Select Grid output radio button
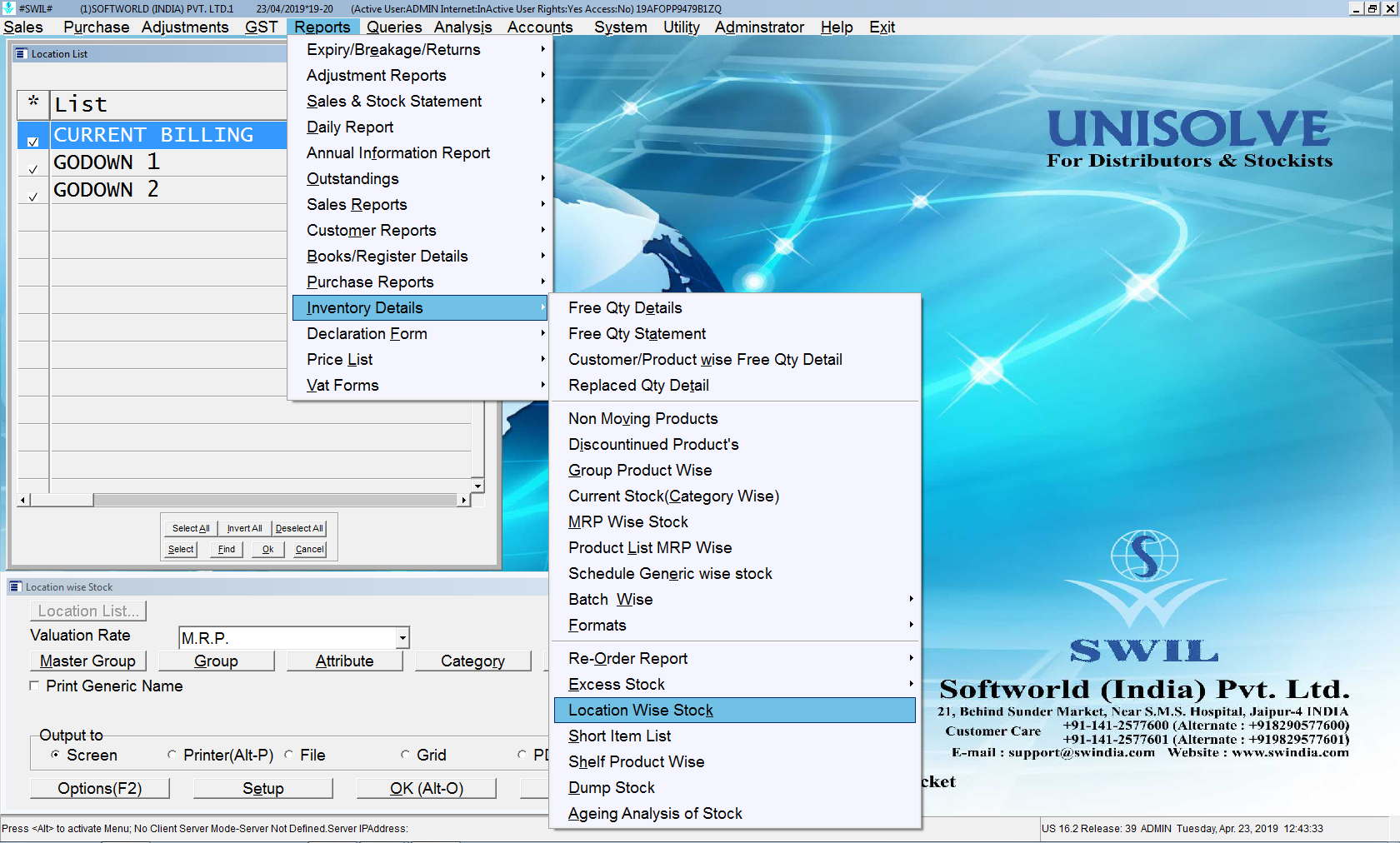The height and width of the screenshot is (843, 1400). click(x=405, y=755)
